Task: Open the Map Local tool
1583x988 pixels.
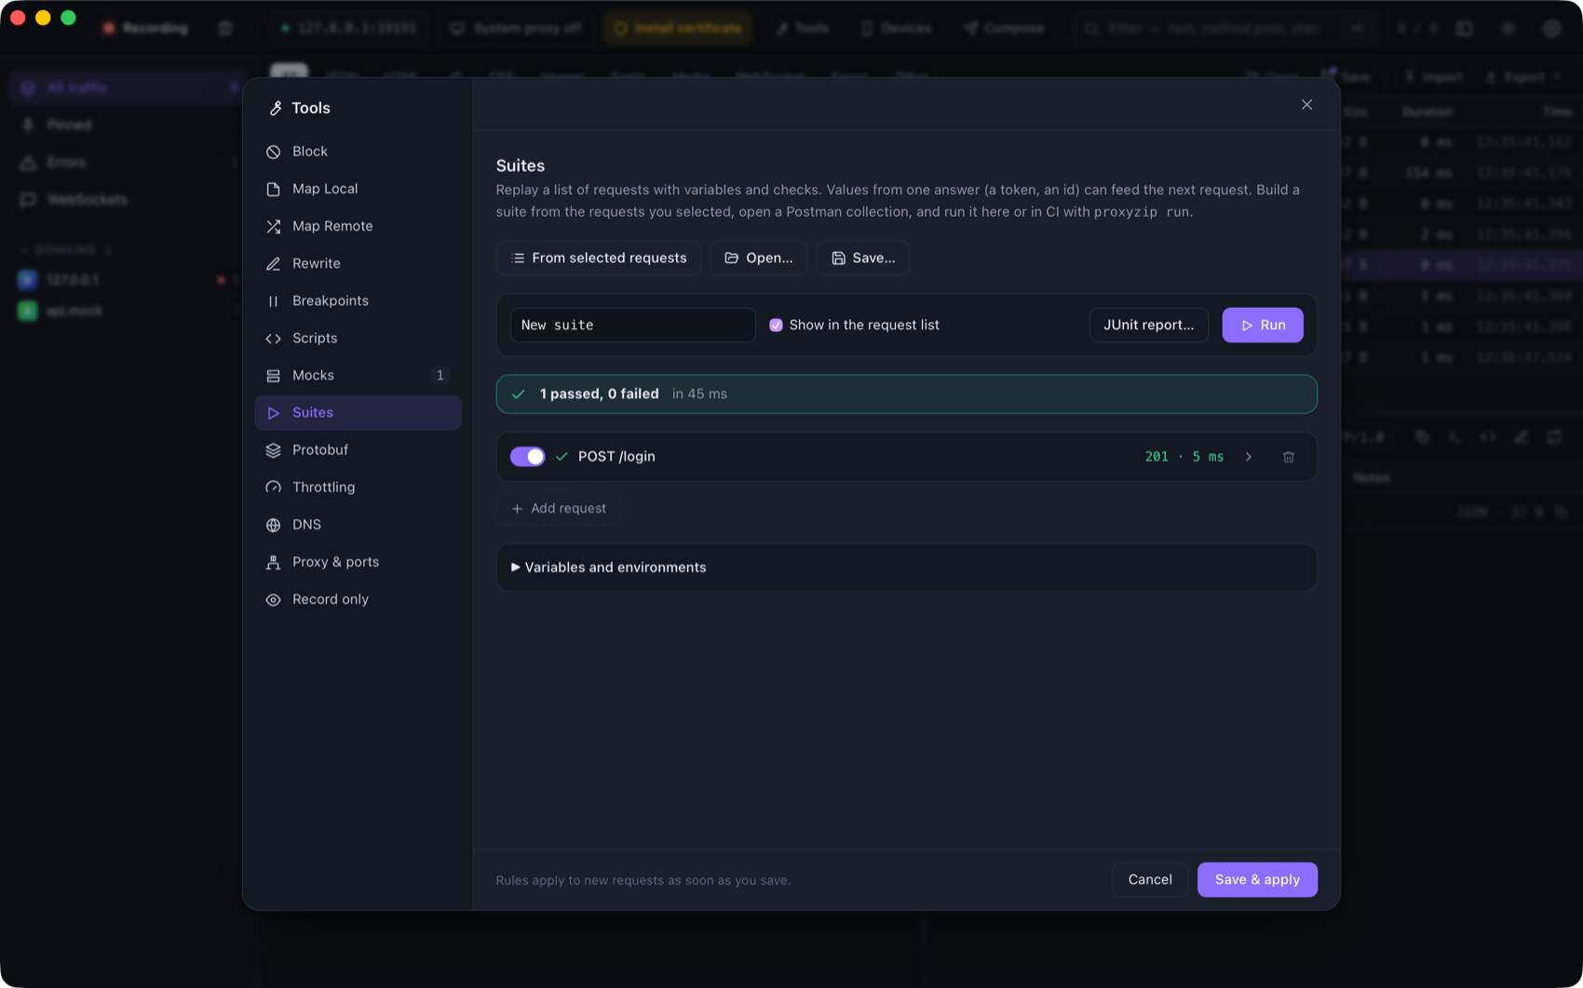Action: (x=357, y=188)
